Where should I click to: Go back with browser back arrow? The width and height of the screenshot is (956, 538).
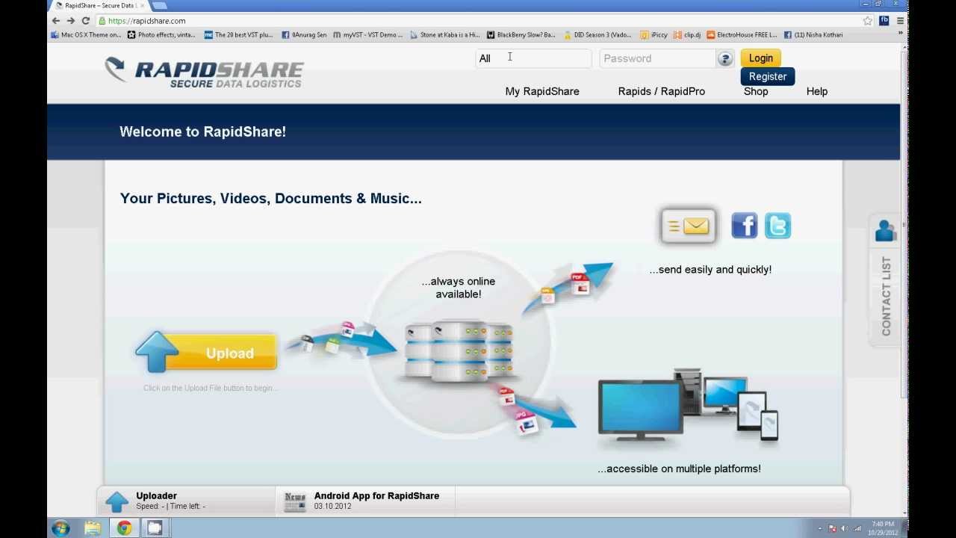coord(56,21)
